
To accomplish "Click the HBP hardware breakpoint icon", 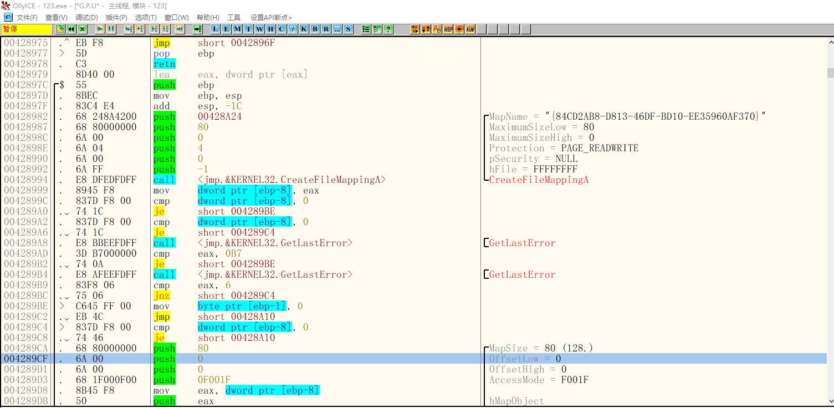I will [x=448, y=29].
